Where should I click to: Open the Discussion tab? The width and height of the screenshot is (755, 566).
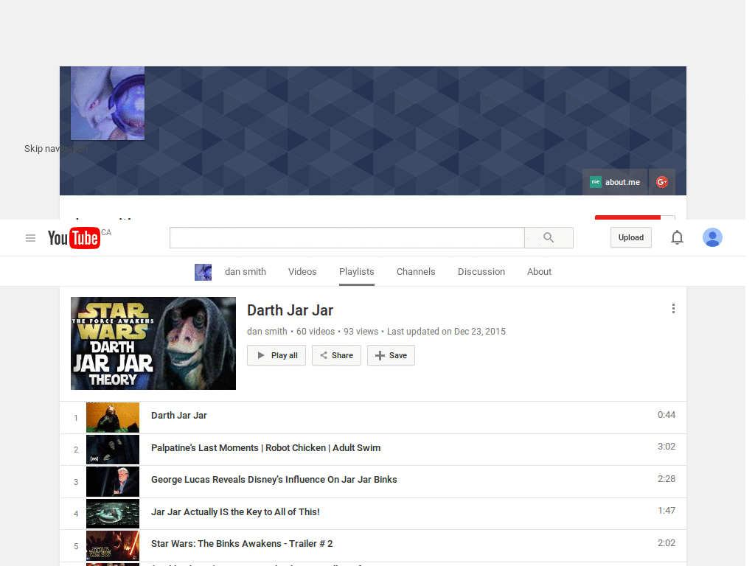click(x=481, y=272)
